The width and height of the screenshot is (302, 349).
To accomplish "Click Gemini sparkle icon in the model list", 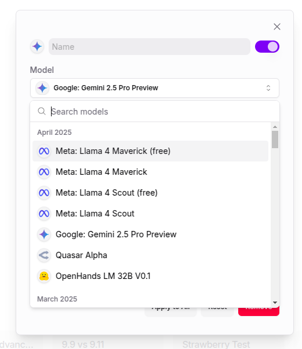I will (x=44, y=234).
